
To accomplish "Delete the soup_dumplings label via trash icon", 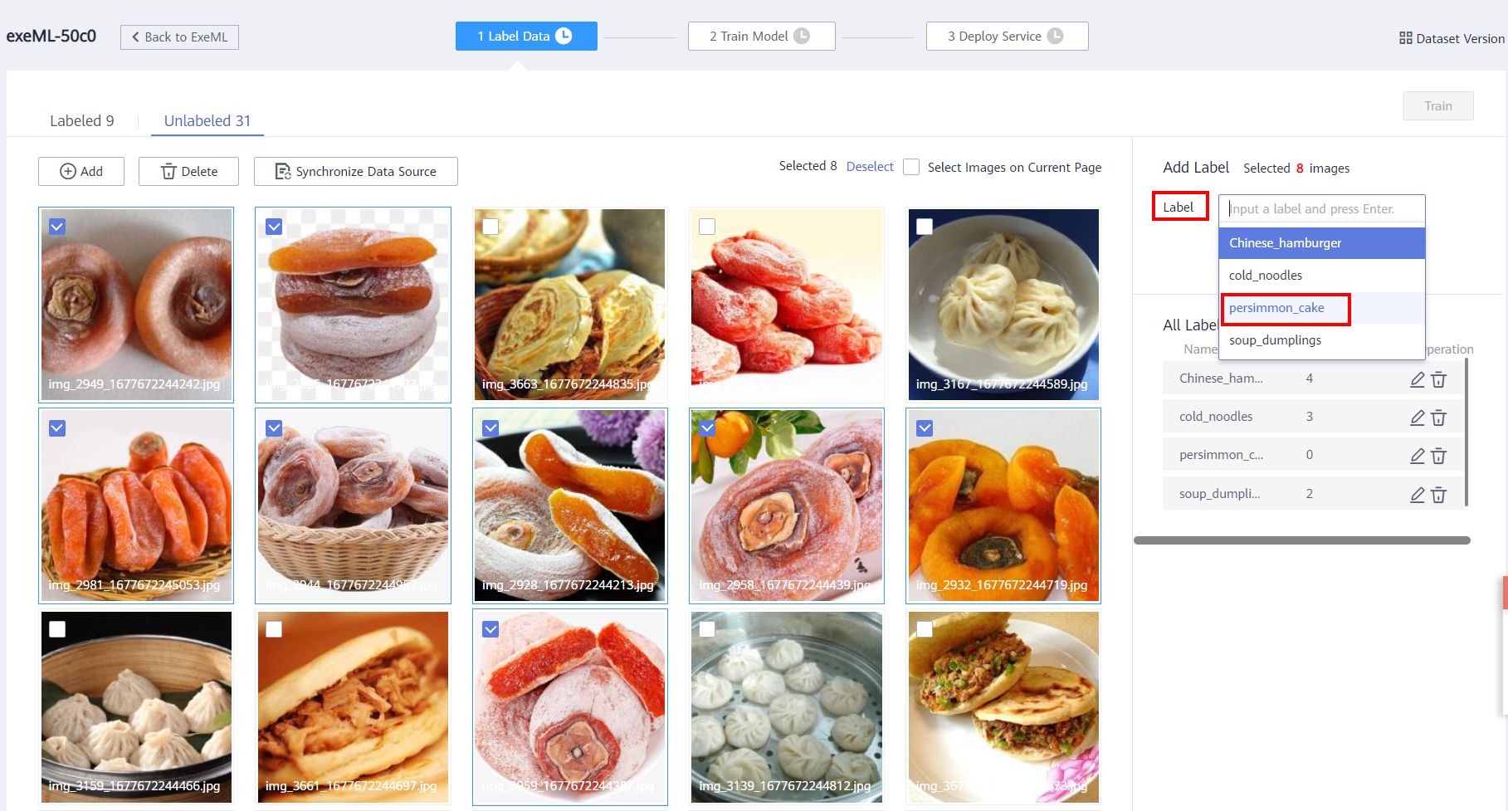I will click(1438, 495).
